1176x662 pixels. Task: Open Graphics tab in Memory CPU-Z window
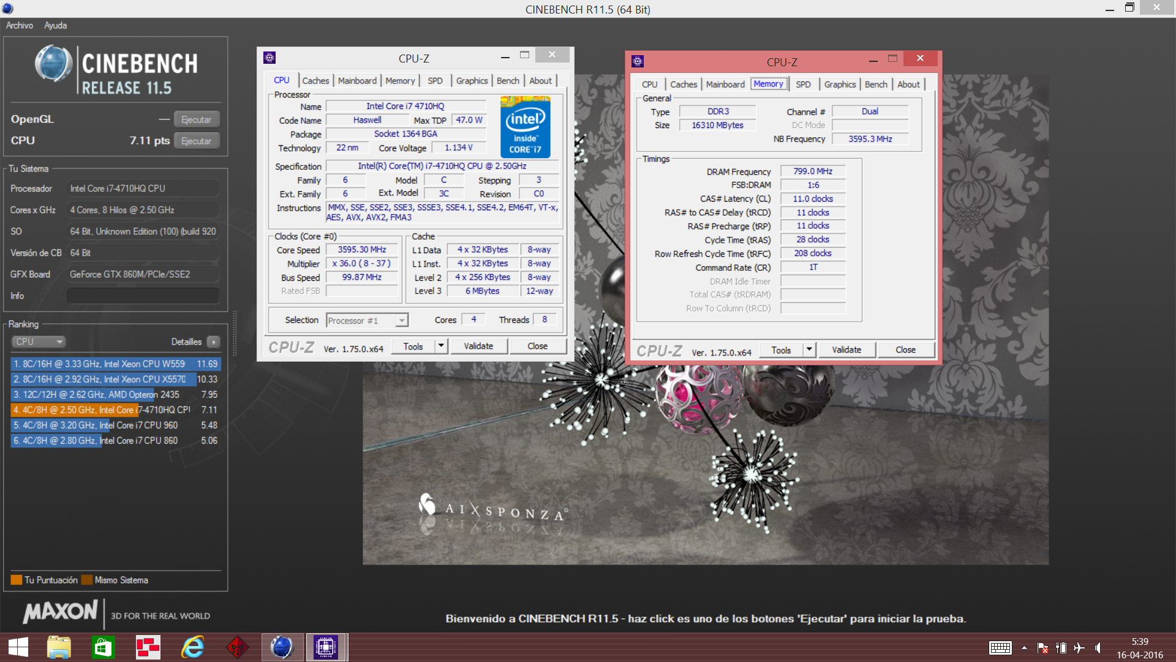click(840, 84)
